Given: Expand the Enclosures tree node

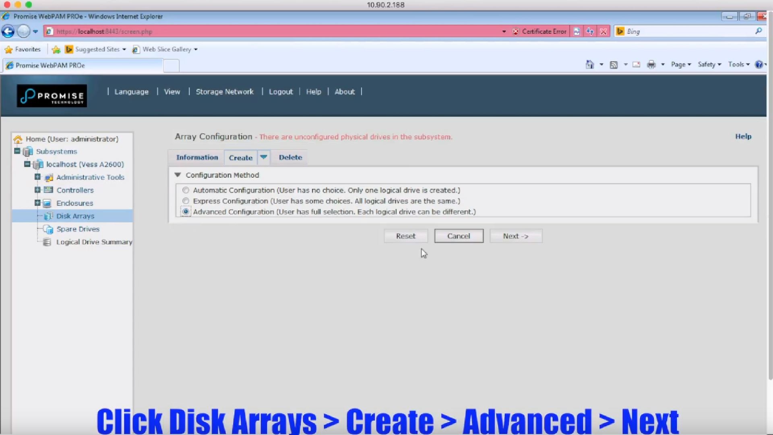Looking at the screenshot, I should [37, 203].
